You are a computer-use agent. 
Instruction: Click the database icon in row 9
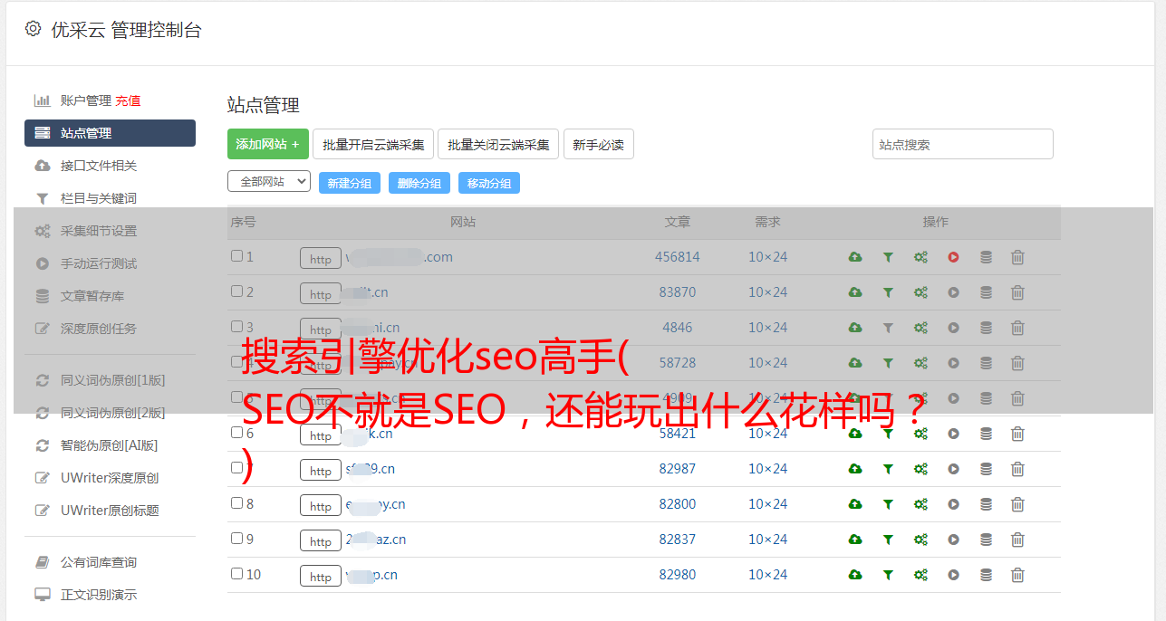pos(986,540)
